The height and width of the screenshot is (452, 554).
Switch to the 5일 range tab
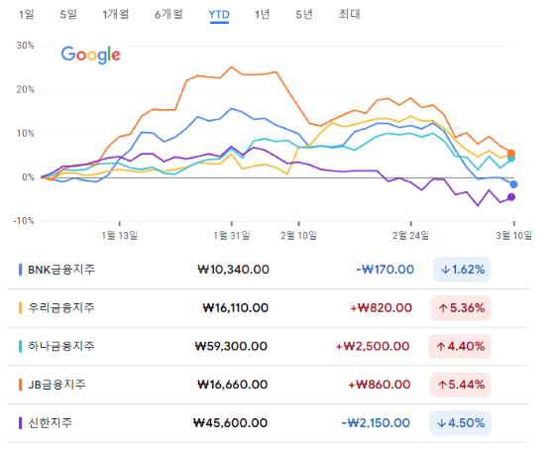(68, 15)
